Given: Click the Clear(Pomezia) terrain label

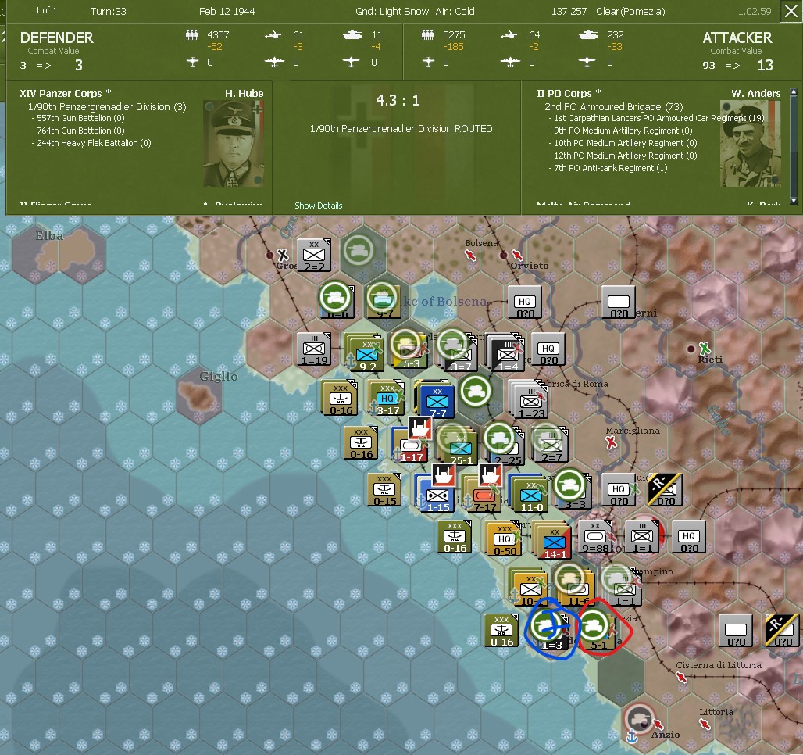Looking at the screenshot, I should [x=630, y=11].
